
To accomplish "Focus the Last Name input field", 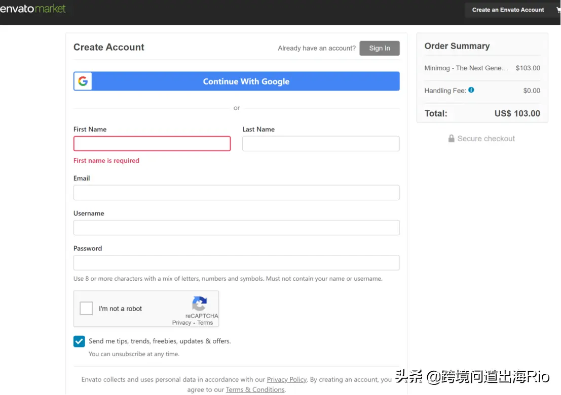I will [x=321, y=144].
